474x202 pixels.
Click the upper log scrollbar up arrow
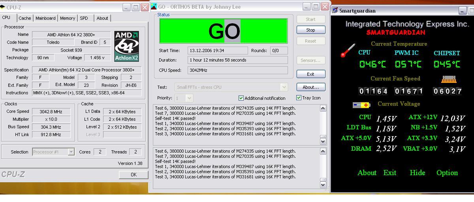click(323, 108)
